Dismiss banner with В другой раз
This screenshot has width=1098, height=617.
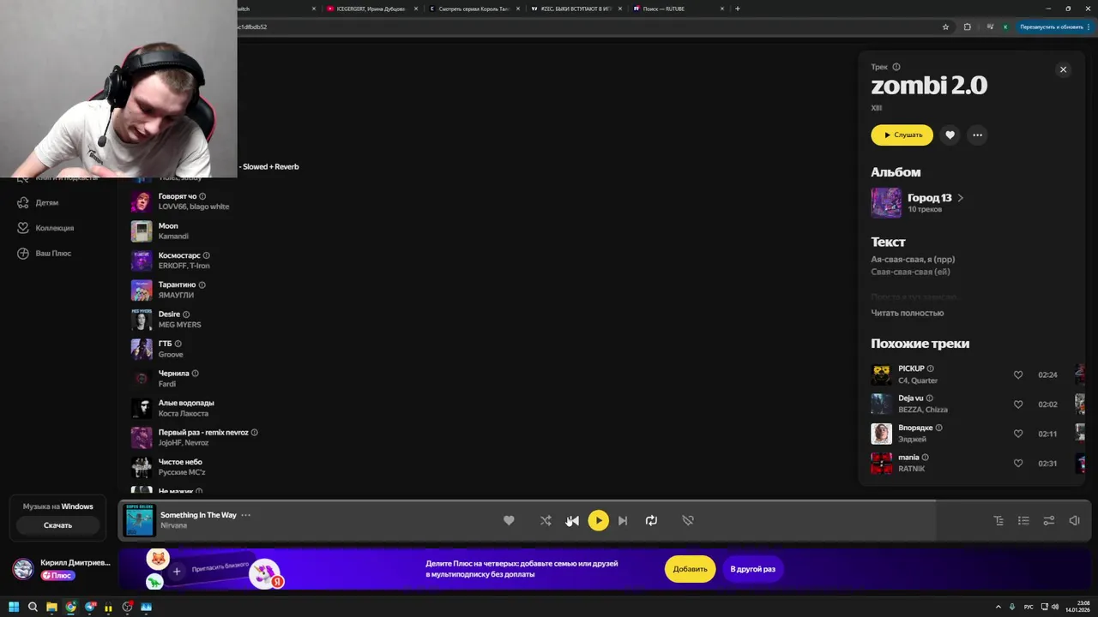pos(752,569)
